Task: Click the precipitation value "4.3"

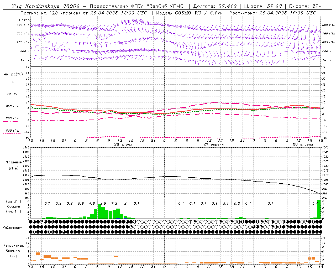Action: point(92,204)
